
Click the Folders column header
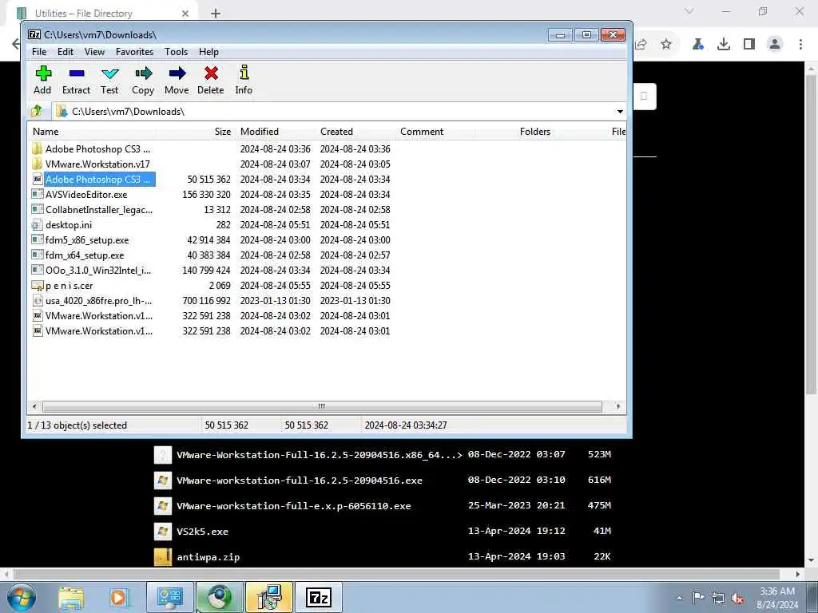514,132
